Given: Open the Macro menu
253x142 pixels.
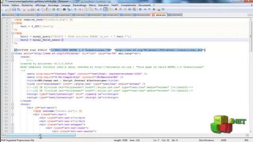Looking at the screenshot, I should tap(92, 5).
